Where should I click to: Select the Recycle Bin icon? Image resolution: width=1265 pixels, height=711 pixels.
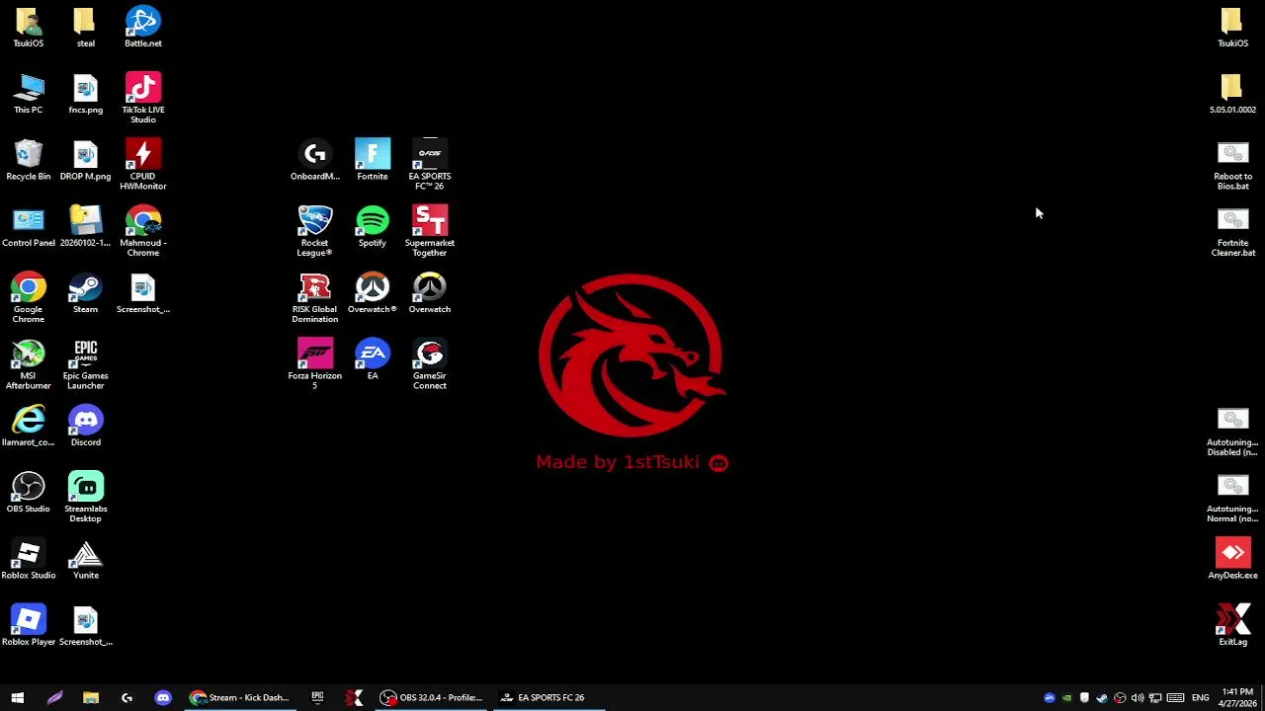tap(29, 160)
